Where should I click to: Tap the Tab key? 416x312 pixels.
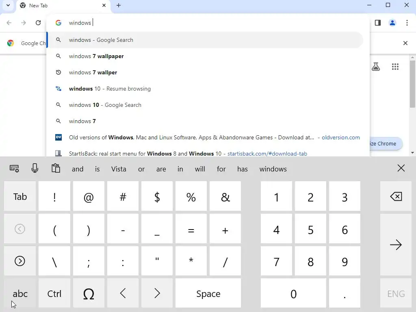[x=20, y=196]
